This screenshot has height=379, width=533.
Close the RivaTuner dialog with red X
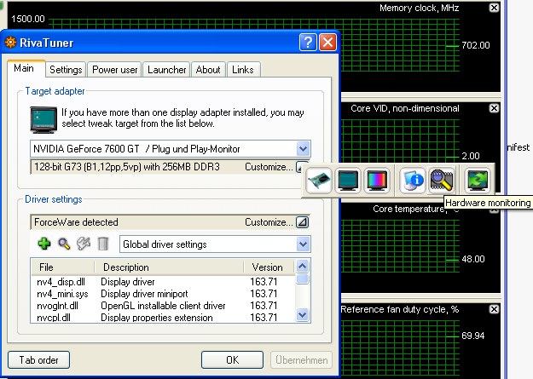point(327,43)
